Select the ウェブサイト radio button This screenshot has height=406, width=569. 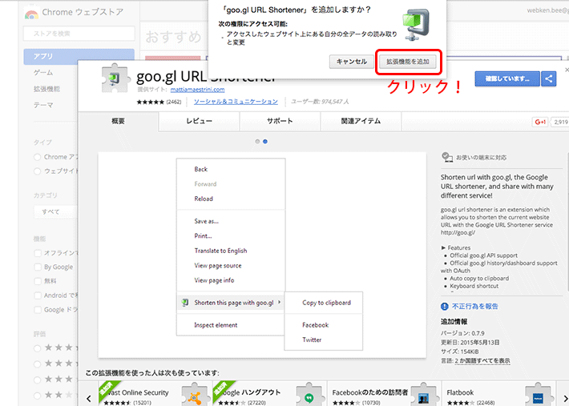click(x=37, y=171)
